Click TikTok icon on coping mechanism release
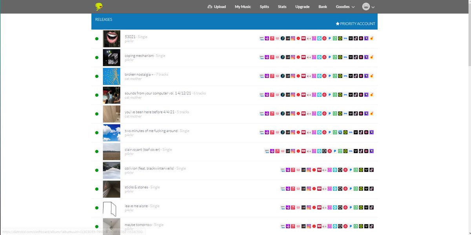 [356, 57]
